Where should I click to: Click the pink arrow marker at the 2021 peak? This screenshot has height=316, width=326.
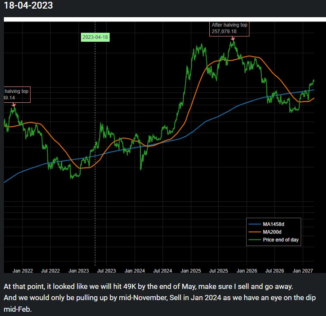[14, 105]
